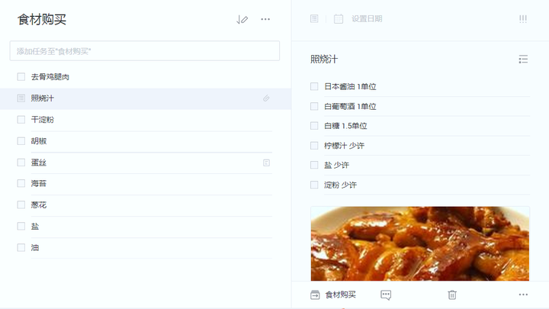The width and height of the screenshot is (549, 309).
Task: Check the 淀粉 少许 subtask
Action: coord(314,185)
